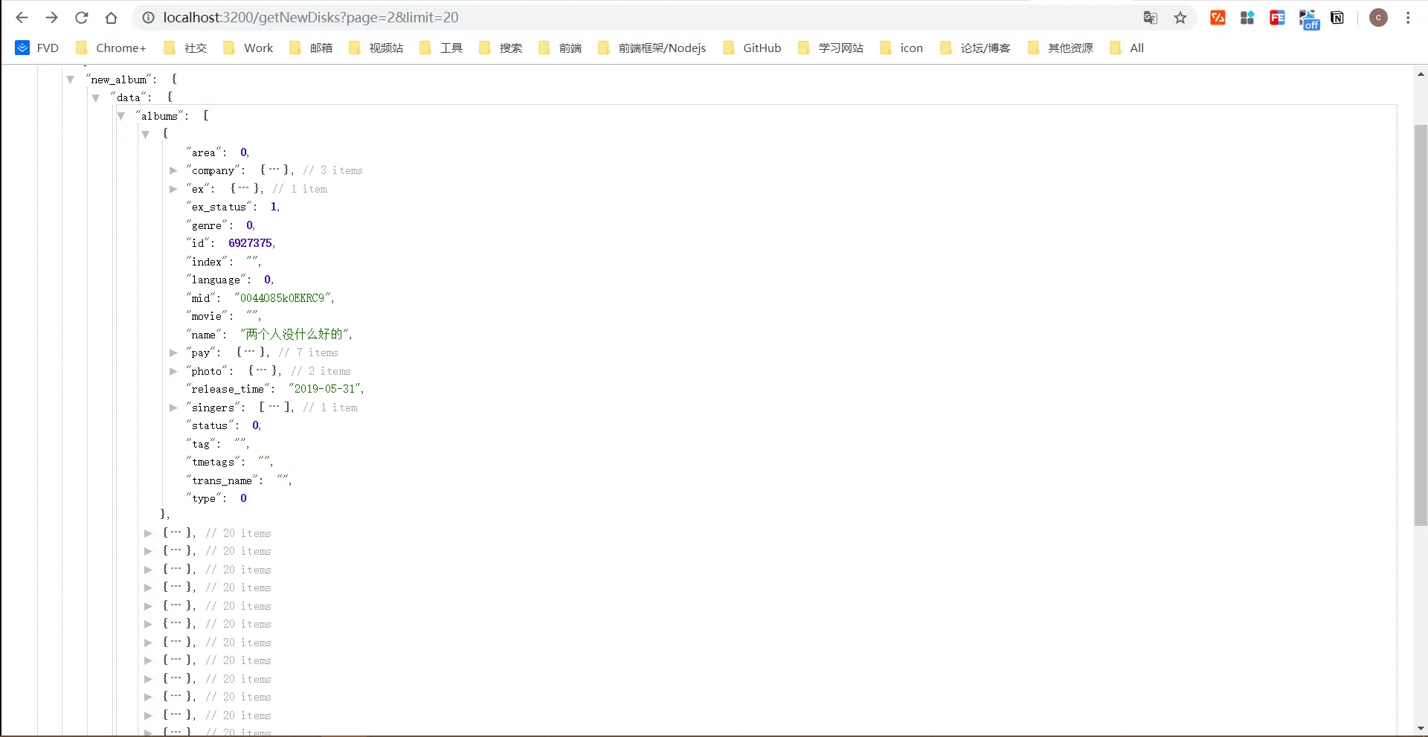Viewport: 1428px width, 737px height.
Task: Select the id value 6927375
Action: 250,243
